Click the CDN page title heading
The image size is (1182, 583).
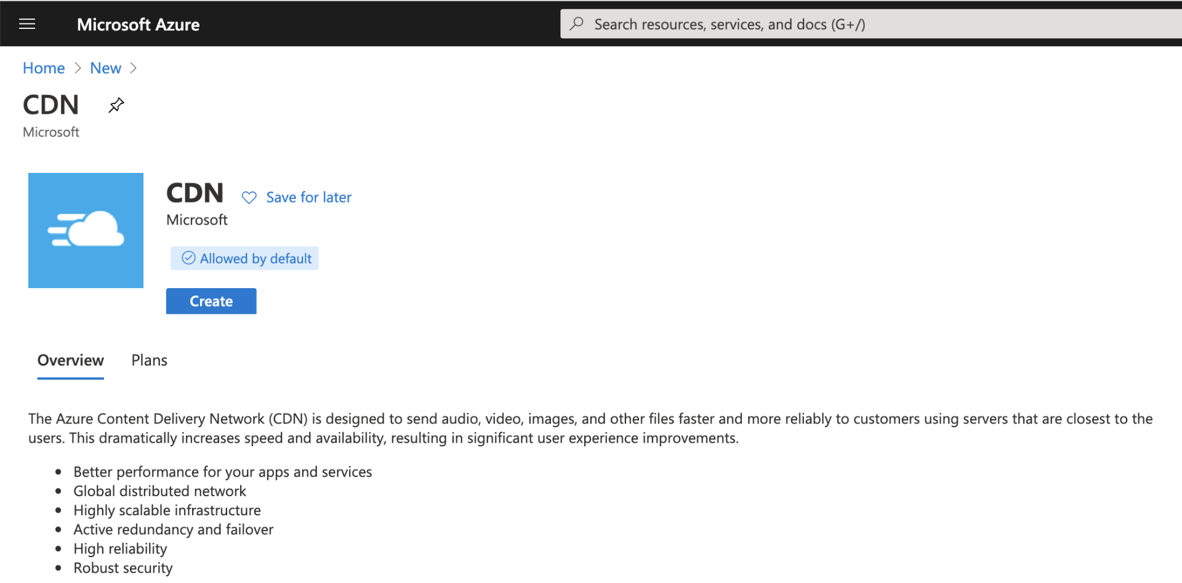tap(51, 105)
